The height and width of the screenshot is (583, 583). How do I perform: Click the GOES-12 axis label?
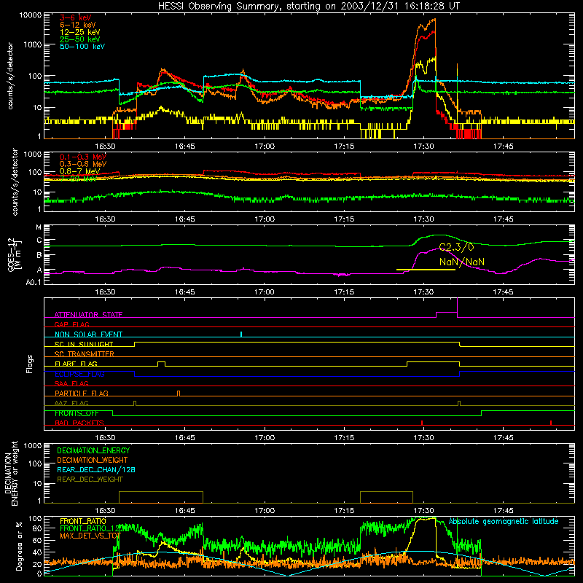click(14, 254)
